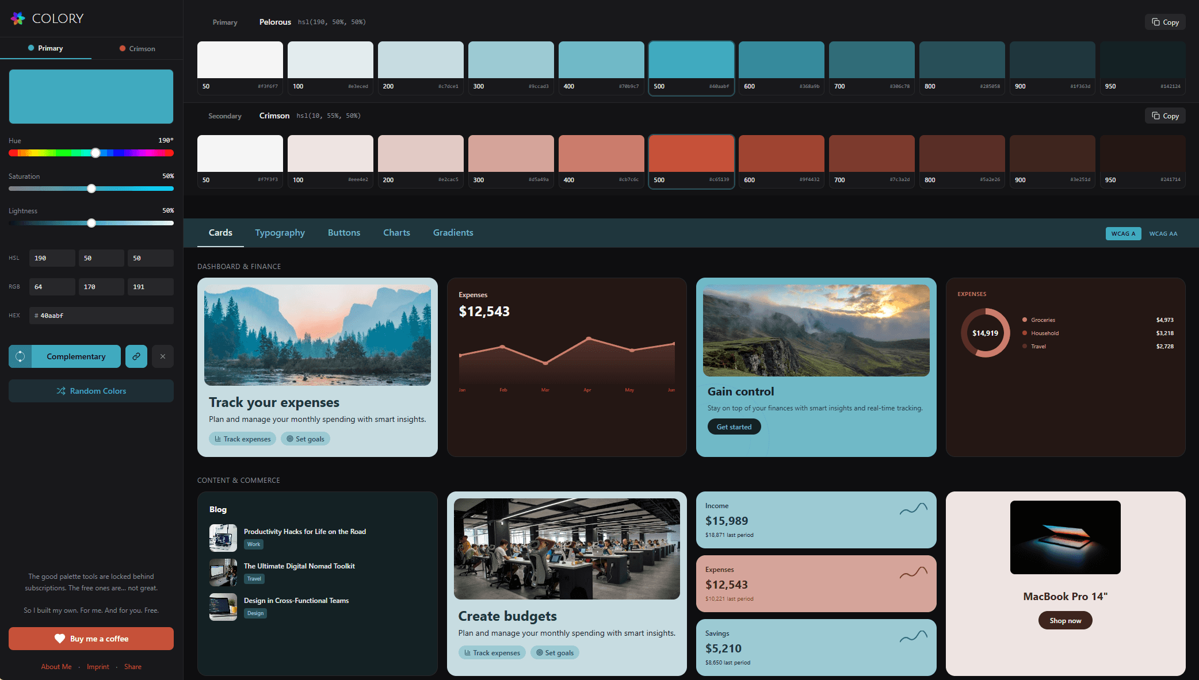Toggle the WCAG A contrast option

tap(1123, 233)
